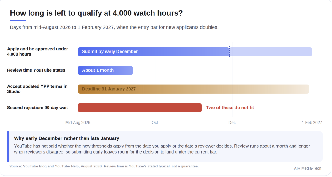Click the 'Why early December rather than late January' heading

click(67, 138)
